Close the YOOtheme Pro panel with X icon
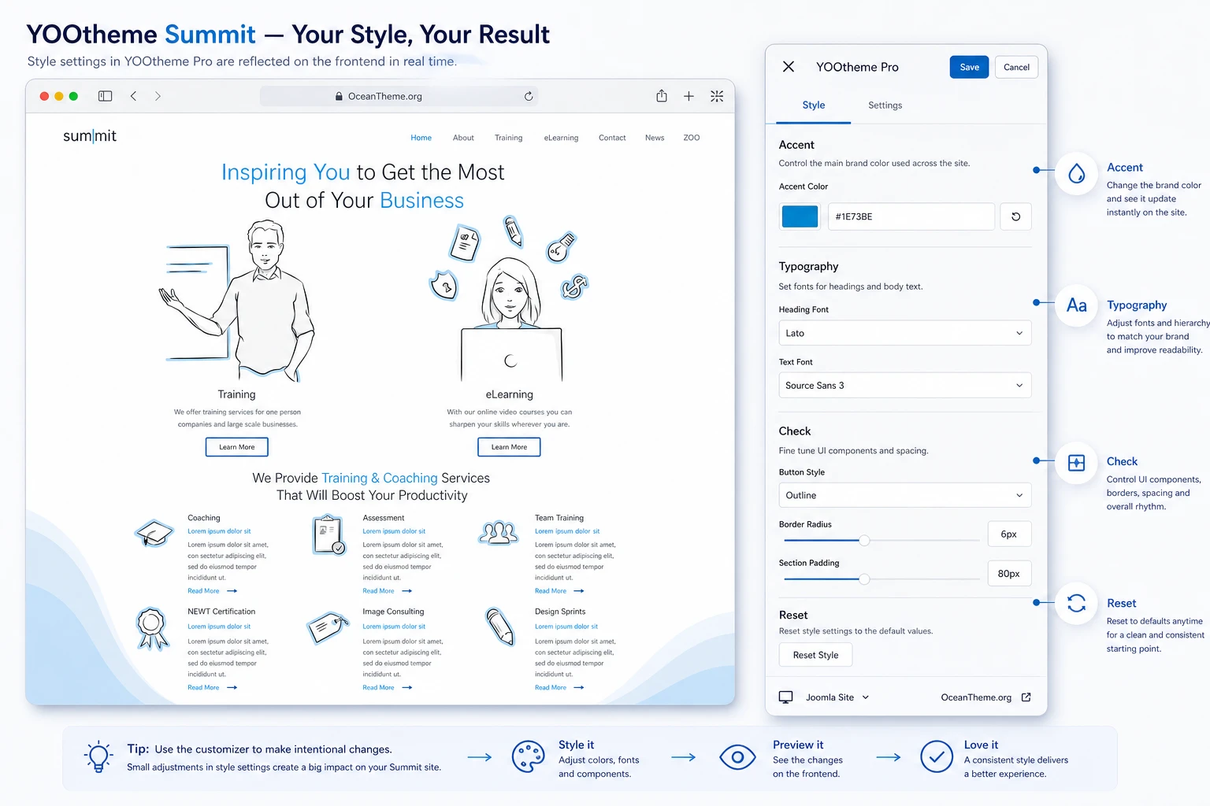Image resolution: width=1210 pixels, height=806 pixels. (x=789, y=67)
